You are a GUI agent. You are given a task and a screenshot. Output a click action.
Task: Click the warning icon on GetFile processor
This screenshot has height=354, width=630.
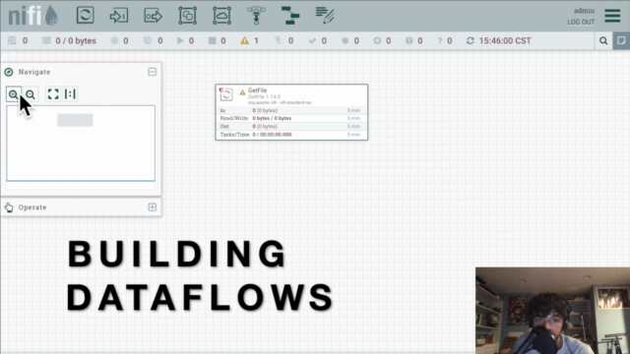coord(242,92)
